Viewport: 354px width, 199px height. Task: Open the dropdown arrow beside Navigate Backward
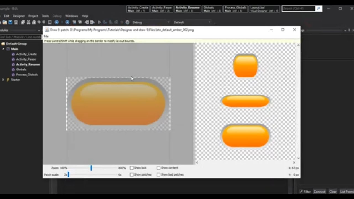point(62,22)
